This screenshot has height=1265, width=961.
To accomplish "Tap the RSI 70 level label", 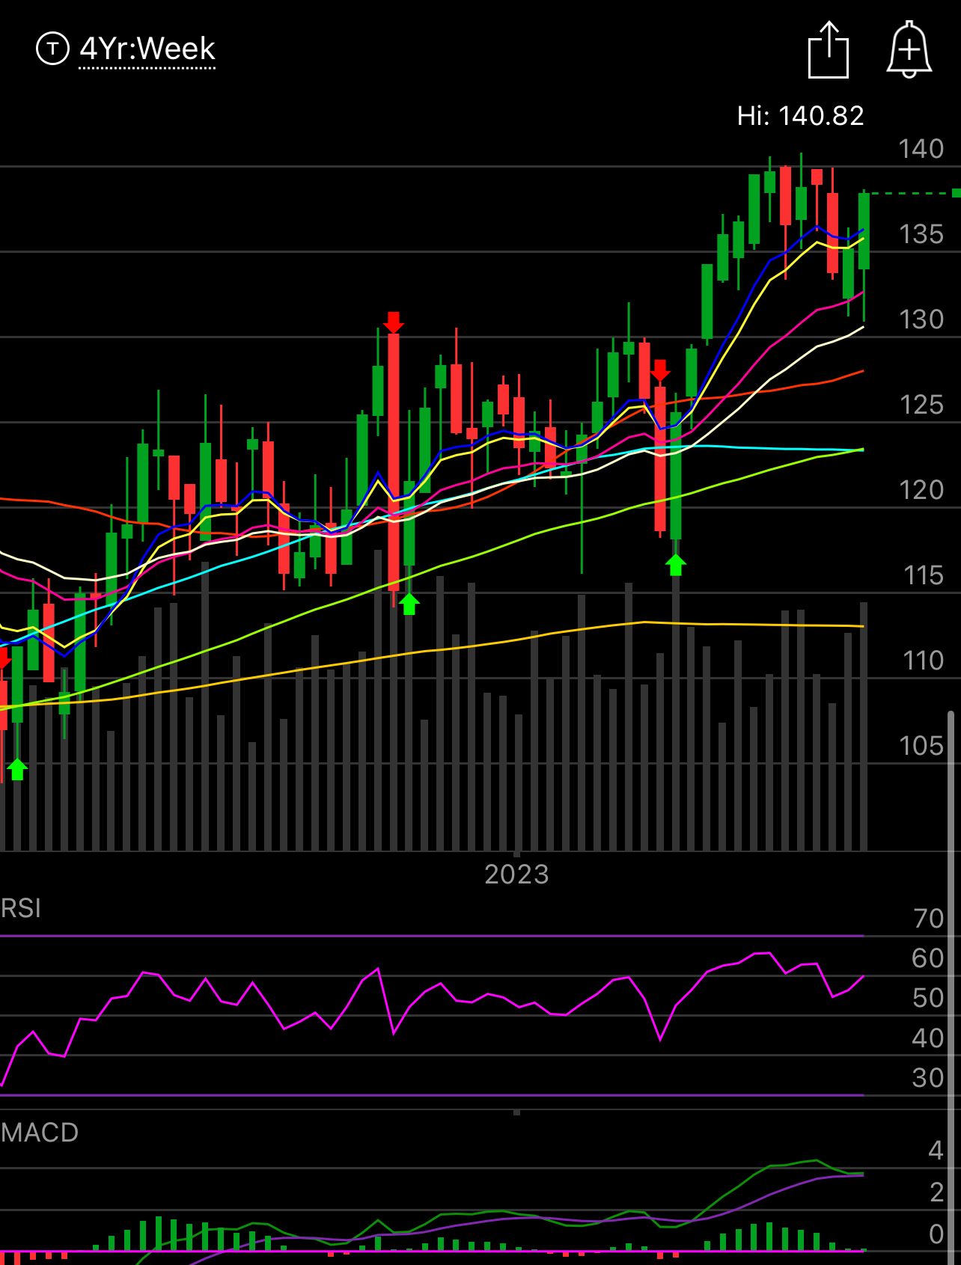I will 929,919.
